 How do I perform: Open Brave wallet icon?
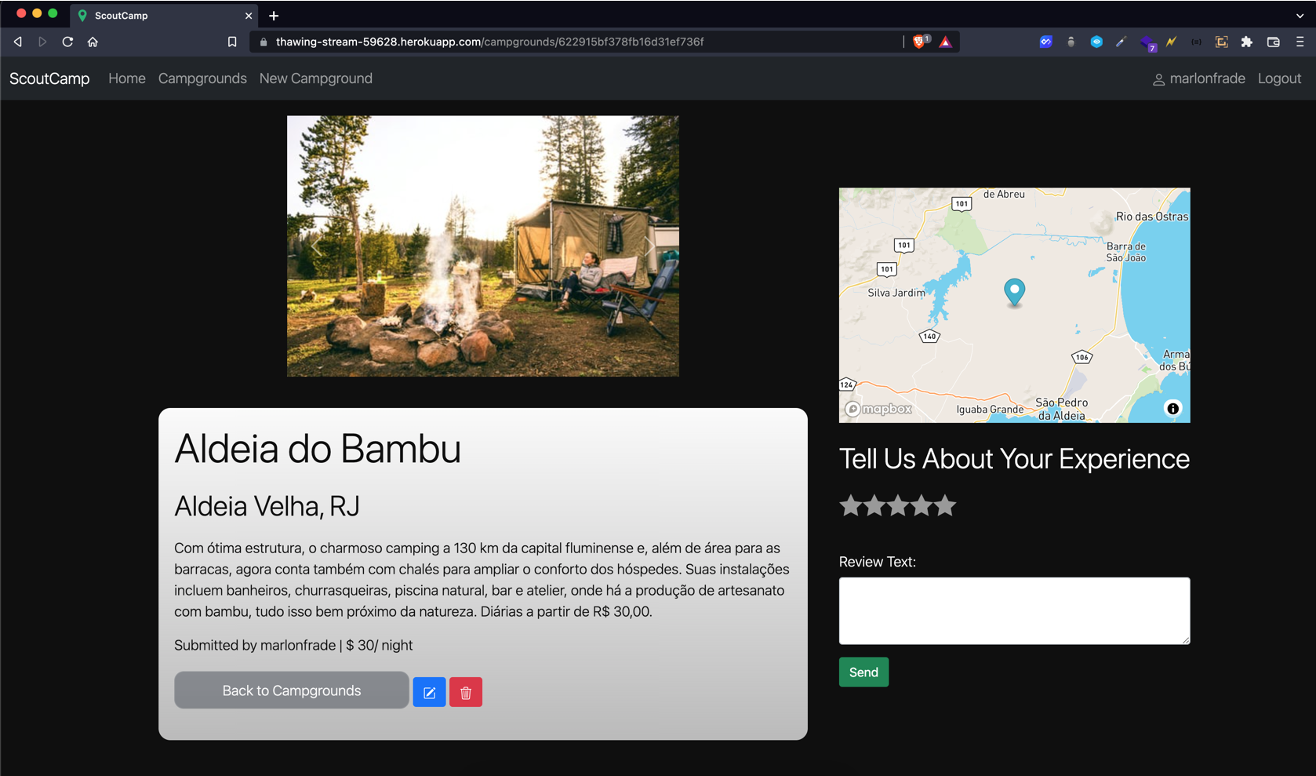pos(1273,42)
